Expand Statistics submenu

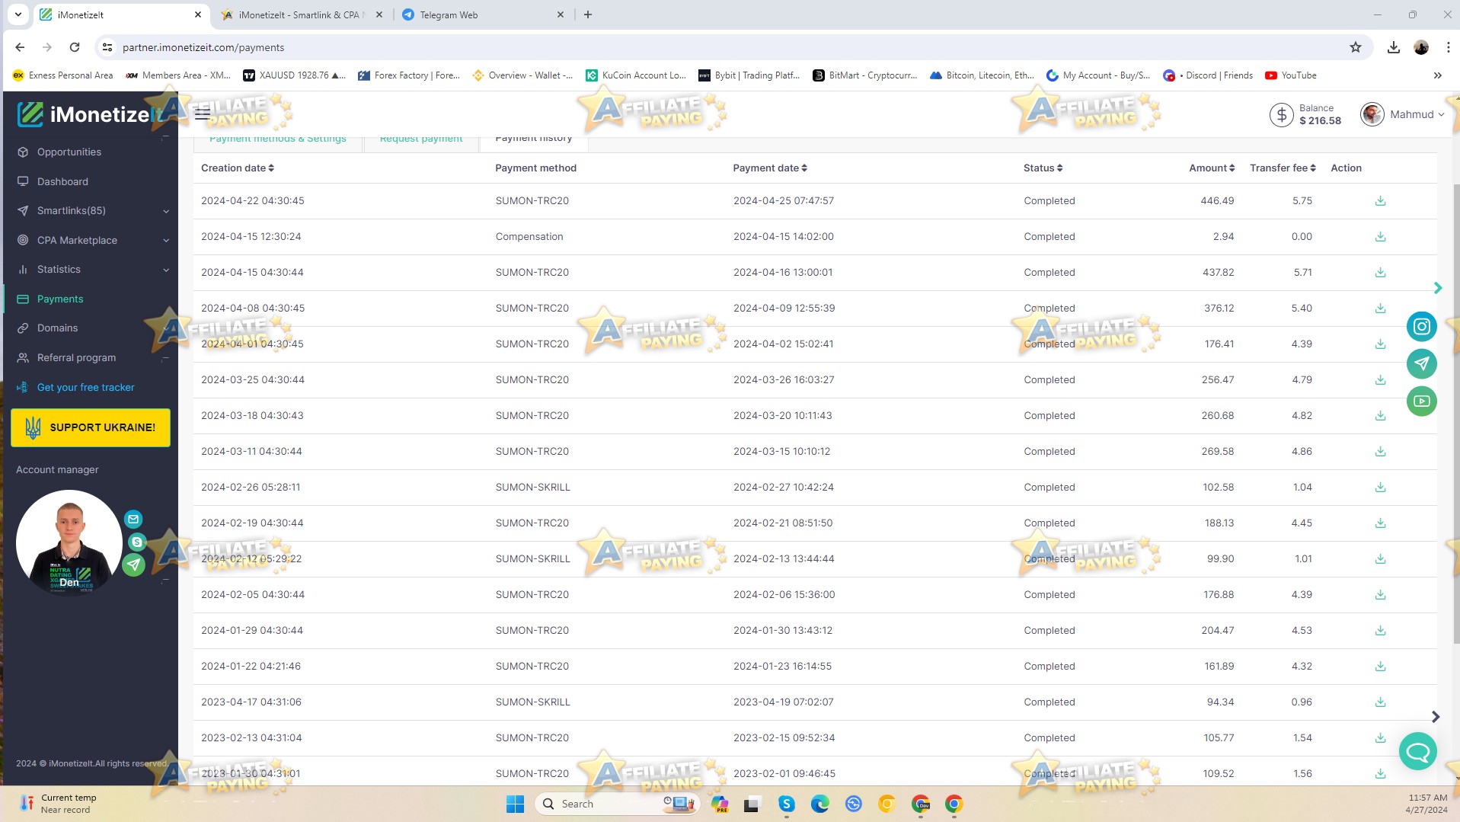[x=166, y=270]
